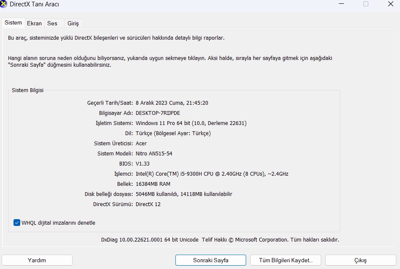Uncheck WHQL dijital imzalarını denetle checkbox
400x269 pixels.
[17, 223]
